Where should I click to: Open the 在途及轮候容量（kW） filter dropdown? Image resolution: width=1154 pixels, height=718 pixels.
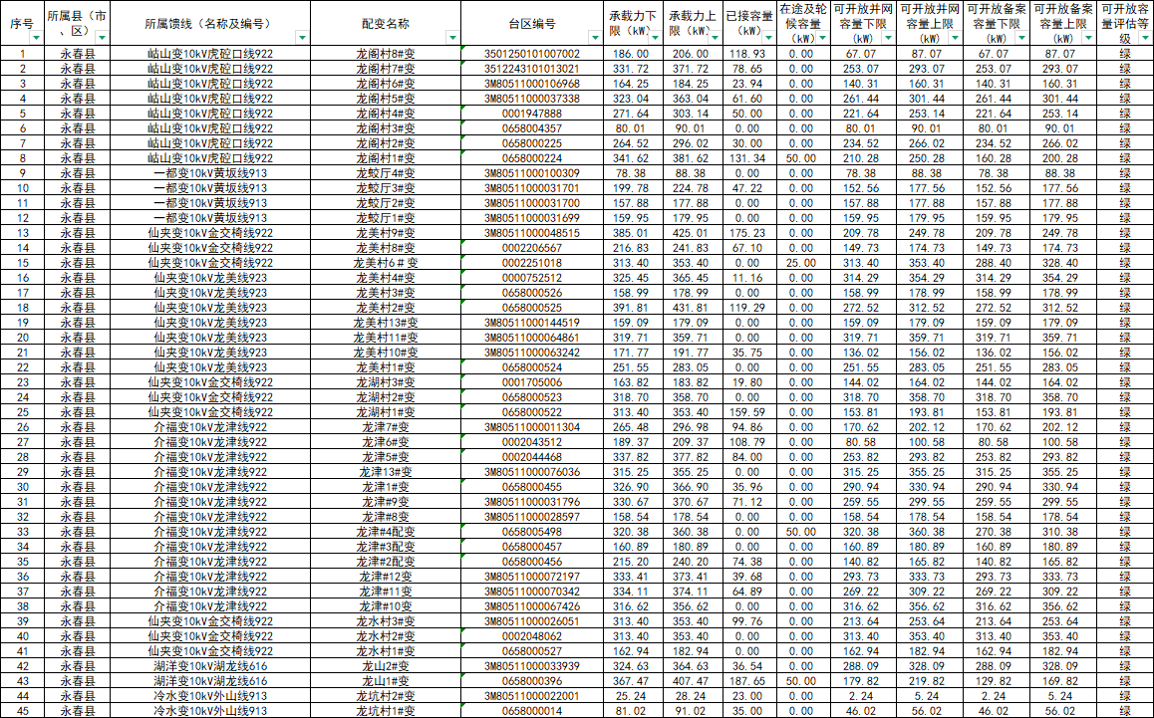822,38
